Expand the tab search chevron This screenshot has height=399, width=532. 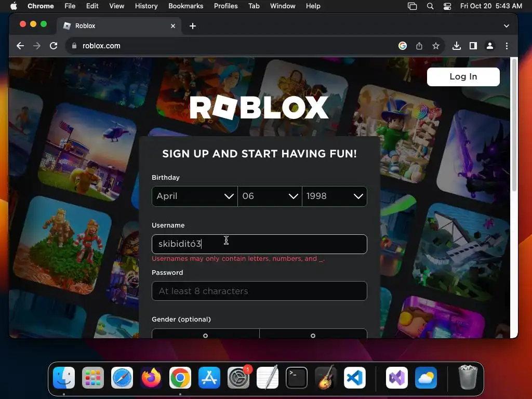point(506,26)
